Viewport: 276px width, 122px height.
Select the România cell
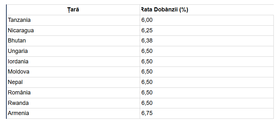point(73,93)
